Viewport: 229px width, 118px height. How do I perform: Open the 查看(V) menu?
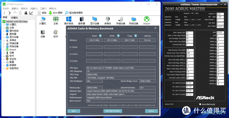15,9
